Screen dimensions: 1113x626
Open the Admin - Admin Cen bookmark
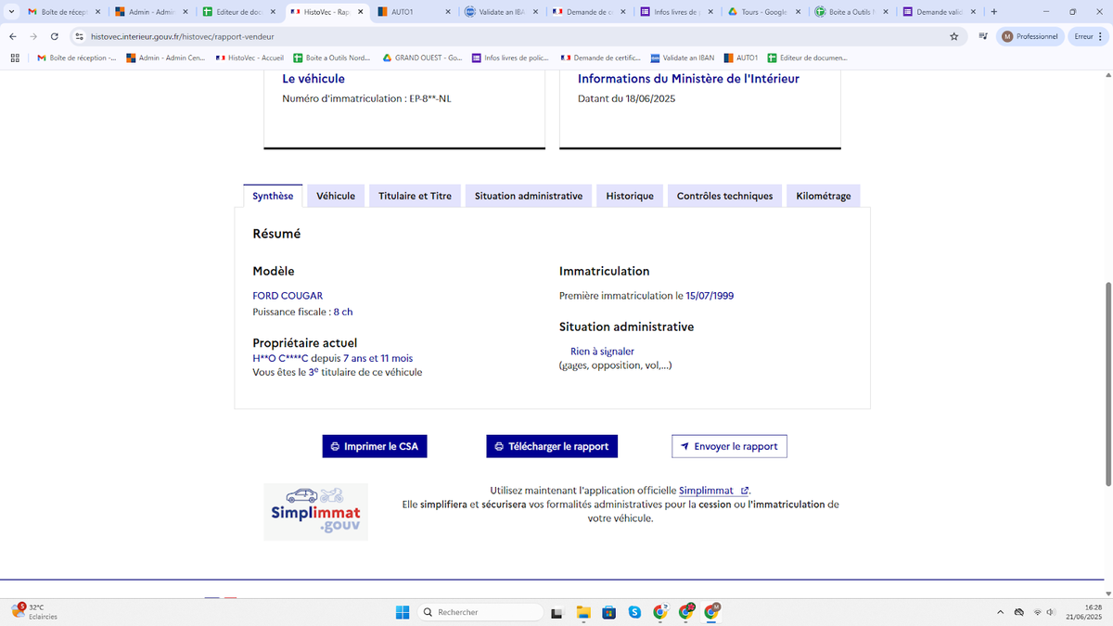(165, 57)
